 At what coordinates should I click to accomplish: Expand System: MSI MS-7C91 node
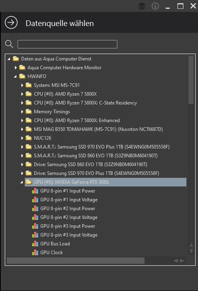(22, 85)
